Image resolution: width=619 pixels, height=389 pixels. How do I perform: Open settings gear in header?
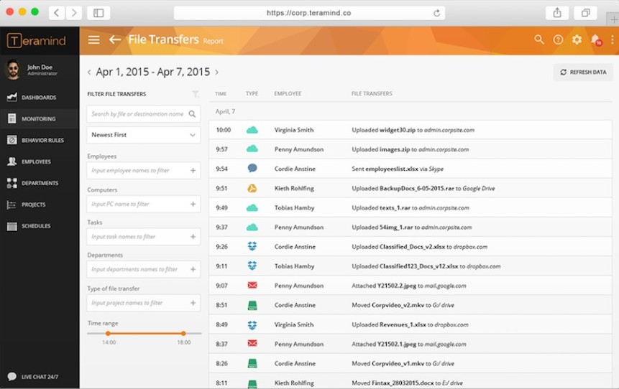[577, 39]
